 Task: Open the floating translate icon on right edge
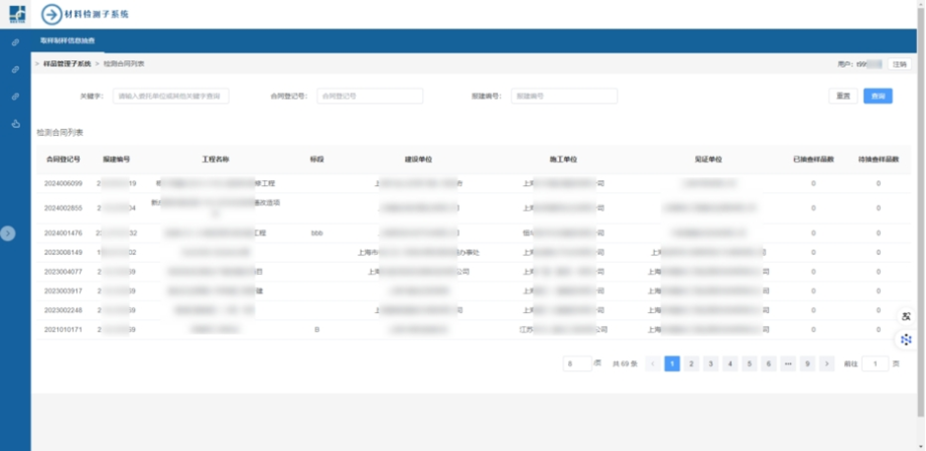[906, 316]
